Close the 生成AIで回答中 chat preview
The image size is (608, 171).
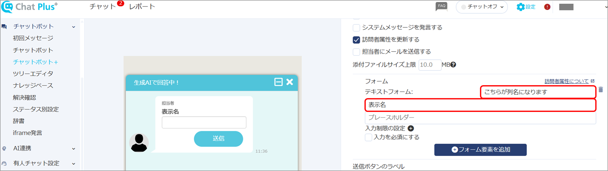[x=290, y=82]
